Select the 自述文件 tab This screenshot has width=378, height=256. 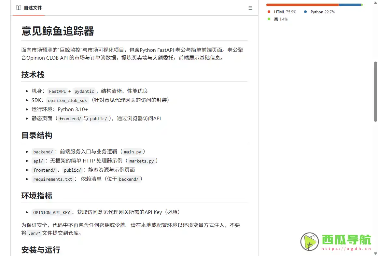[x=32, y=7]
